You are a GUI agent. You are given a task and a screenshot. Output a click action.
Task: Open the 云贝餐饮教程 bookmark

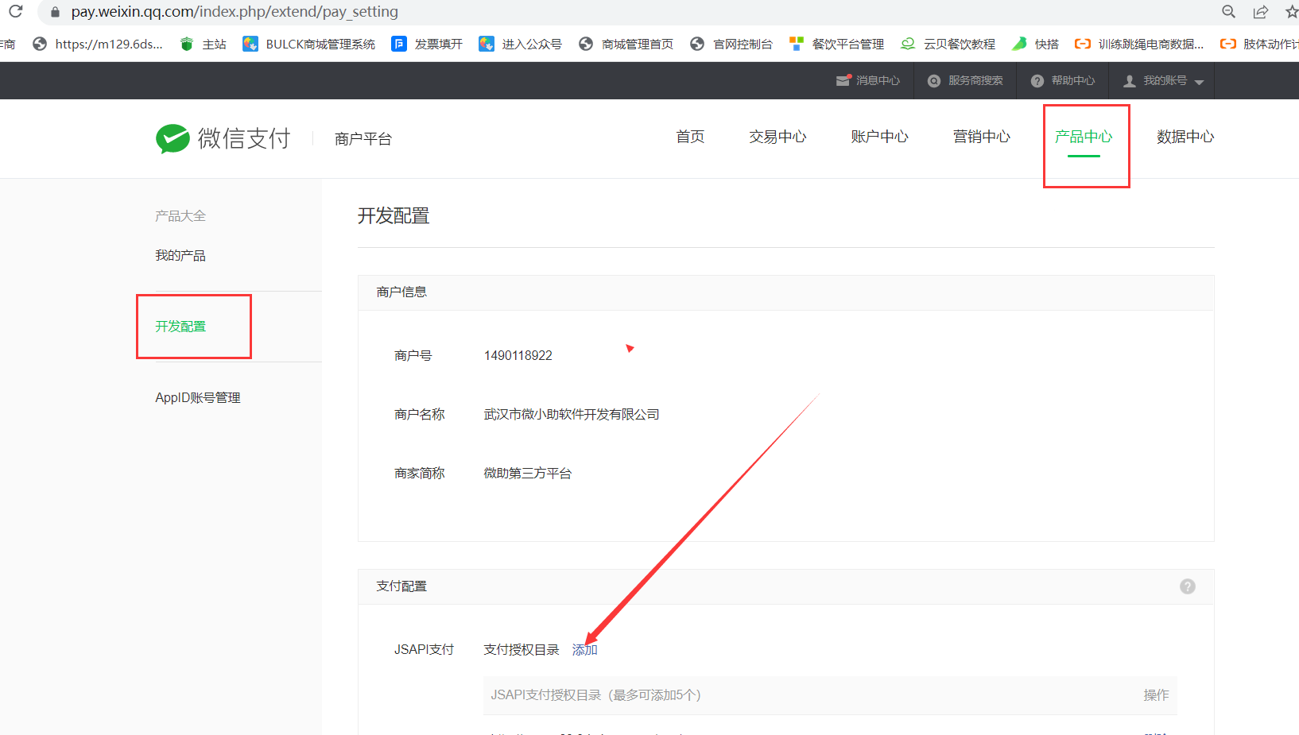948,44
